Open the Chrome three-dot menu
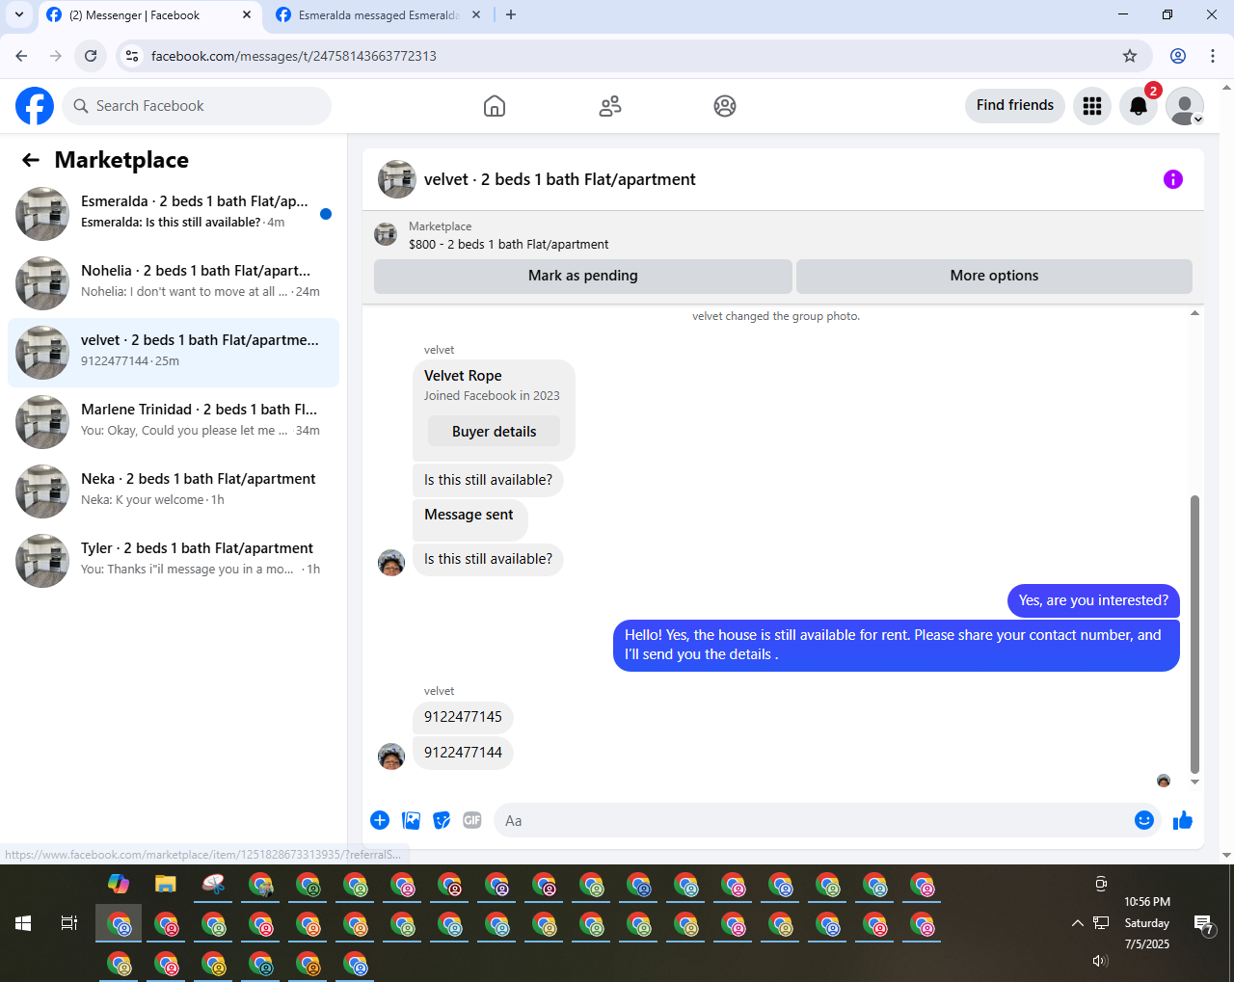This screenshot has height=982, width=1234. 1213,56
